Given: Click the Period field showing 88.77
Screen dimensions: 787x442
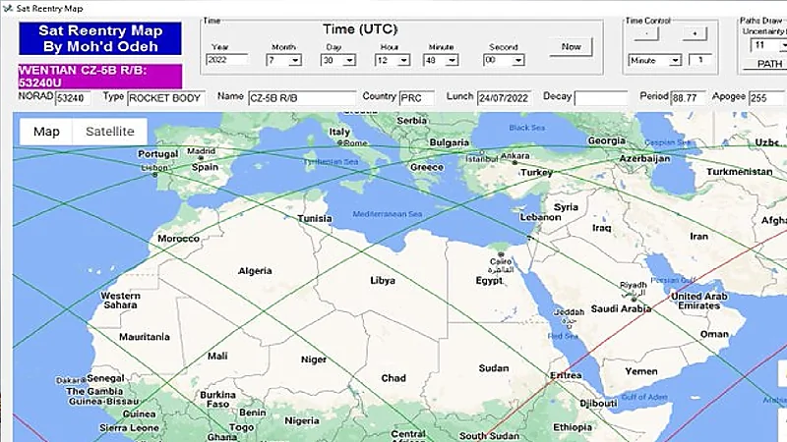Looking at the screenshot, I should pos(688,97).
